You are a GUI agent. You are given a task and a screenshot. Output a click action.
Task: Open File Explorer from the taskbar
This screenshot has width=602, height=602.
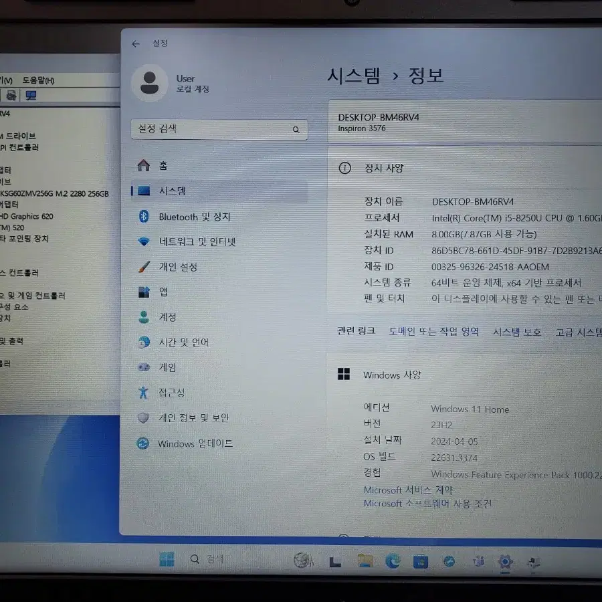coord(365,561)
